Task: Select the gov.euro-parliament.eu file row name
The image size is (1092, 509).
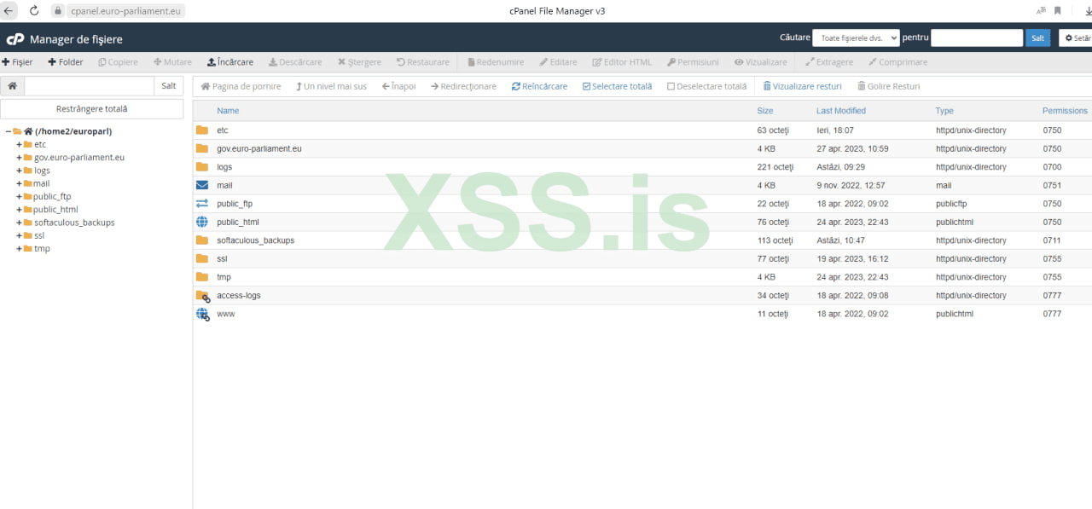Action: (x=259, y=148)
